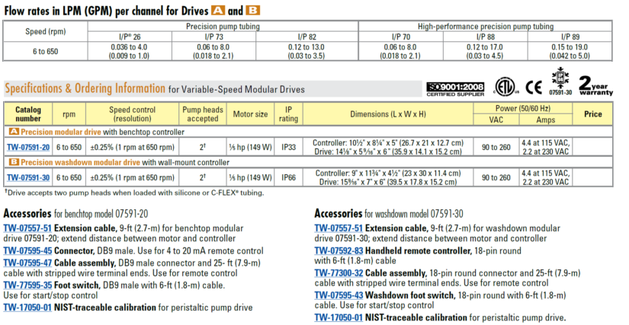Click the 'Specifications & Ordering Information' heading
The width and height of the screenshot is (629, 325).
85,88
